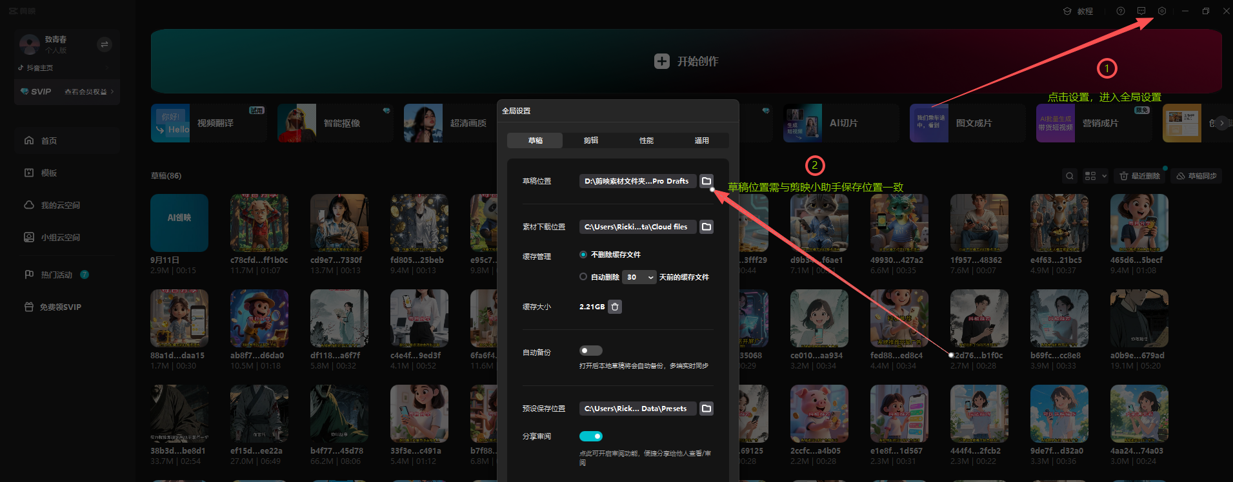Viewport: 1233px width, 482px height.
Task: Click the account switch icon beside 致青春
Action: point(105,44)
